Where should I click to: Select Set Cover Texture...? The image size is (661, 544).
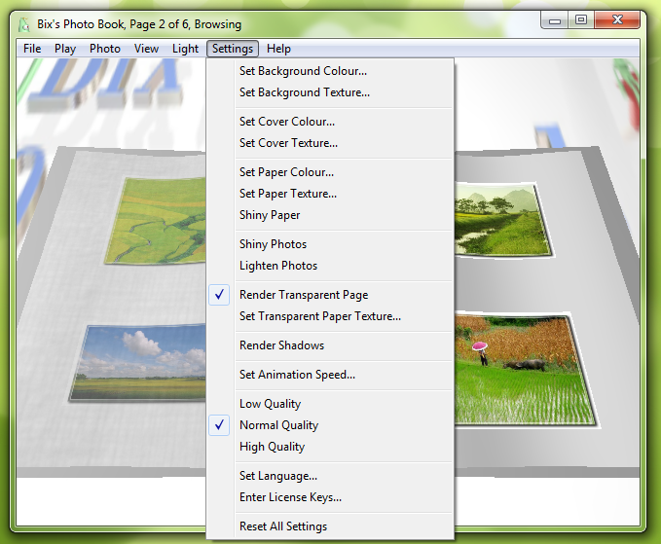tap(331, 143)
